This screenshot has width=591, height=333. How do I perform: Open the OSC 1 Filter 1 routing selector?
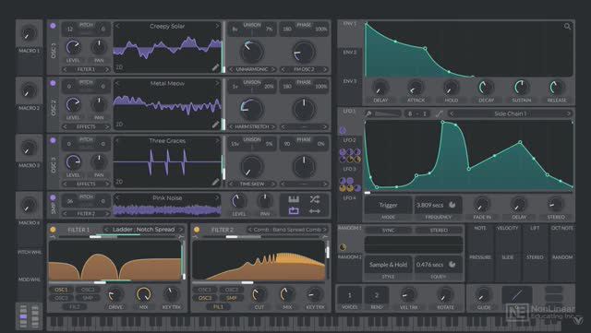pos(86,69)
